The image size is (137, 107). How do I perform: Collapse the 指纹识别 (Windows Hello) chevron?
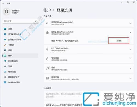[x=130, y=33]
